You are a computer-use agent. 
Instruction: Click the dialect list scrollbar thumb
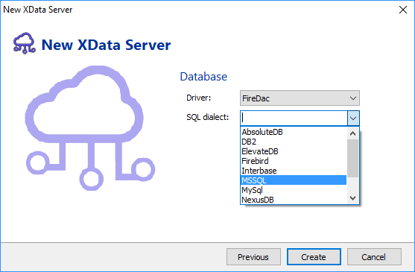[352, 158]
